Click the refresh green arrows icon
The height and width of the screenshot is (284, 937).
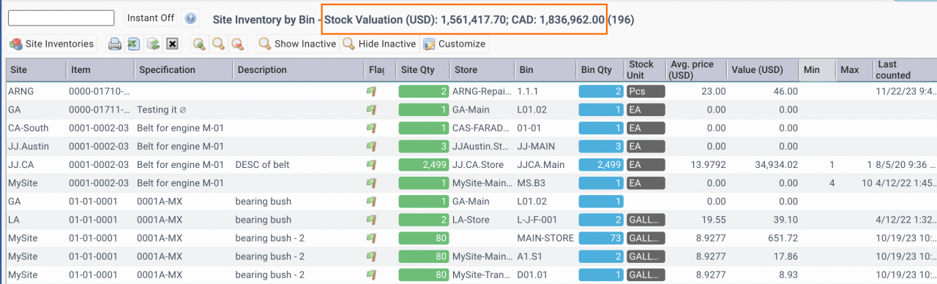(153, 44)
